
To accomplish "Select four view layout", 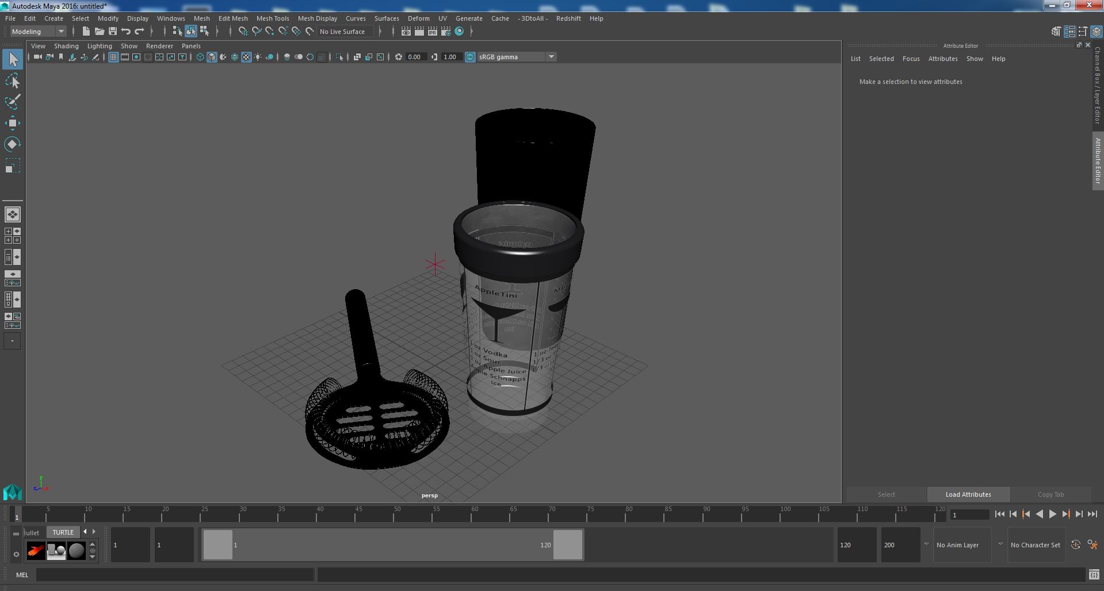I will pos(13,236).
